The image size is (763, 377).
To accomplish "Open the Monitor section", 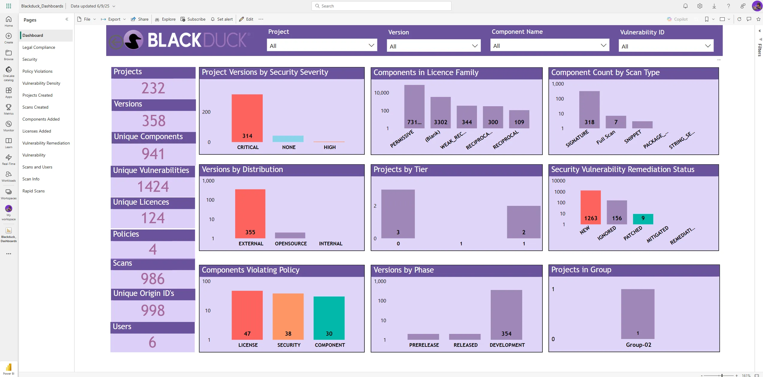I will [x=8, y=124].
